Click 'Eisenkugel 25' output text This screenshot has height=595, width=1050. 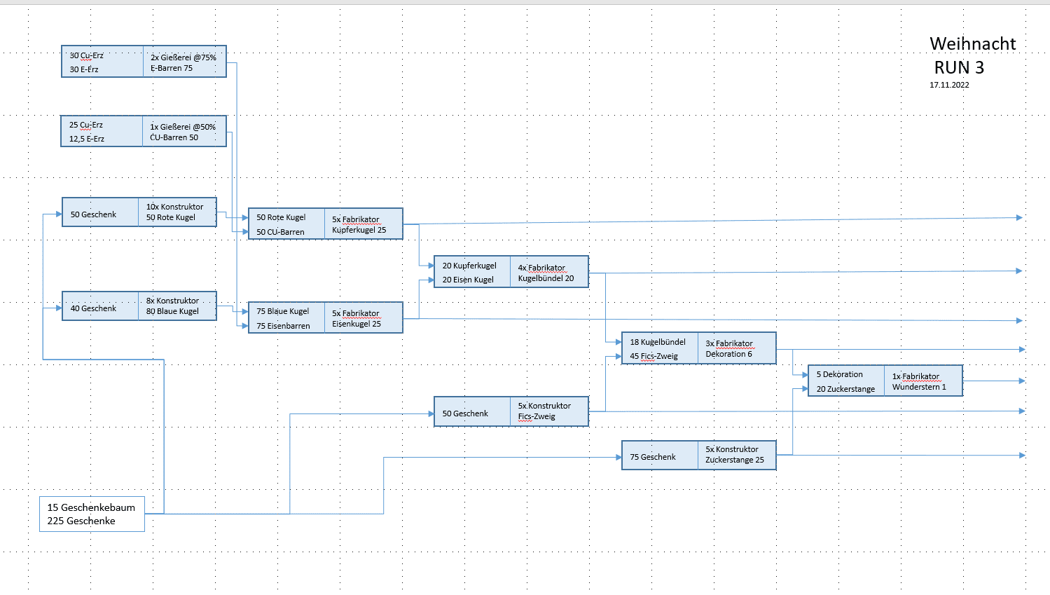click(x=357, y=324)
